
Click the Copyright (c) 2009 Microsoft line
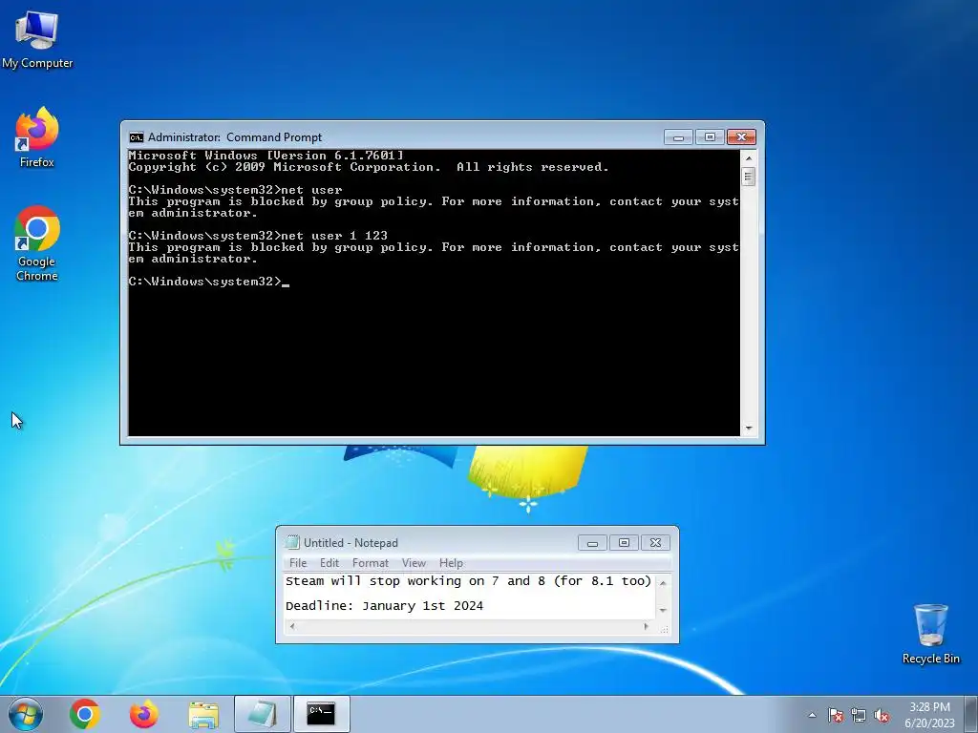(368, 167)
